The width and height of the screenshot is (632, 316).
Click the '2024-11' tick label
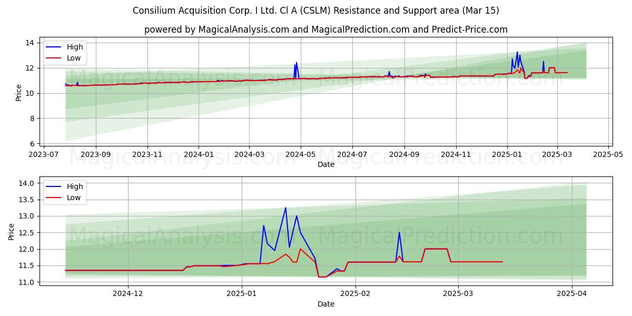click(456, 154)
